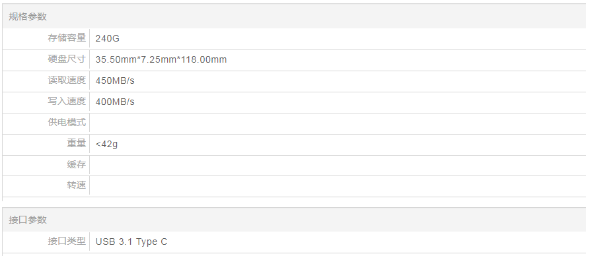
Task: Click the USB 3.1 Type C value
Action: (x=131, y=241)
